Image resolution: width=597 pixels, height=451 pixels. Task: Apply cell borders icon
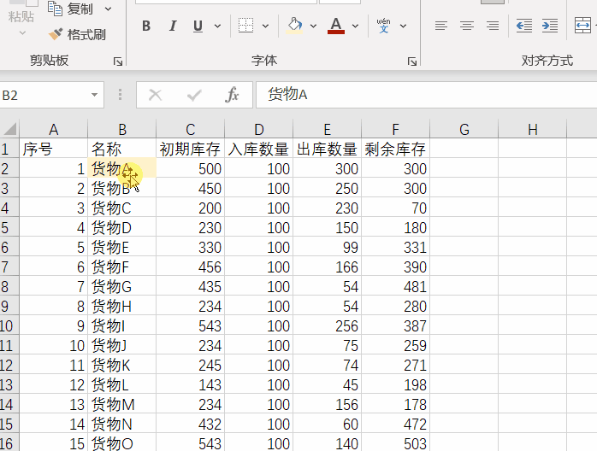(246, 26)
